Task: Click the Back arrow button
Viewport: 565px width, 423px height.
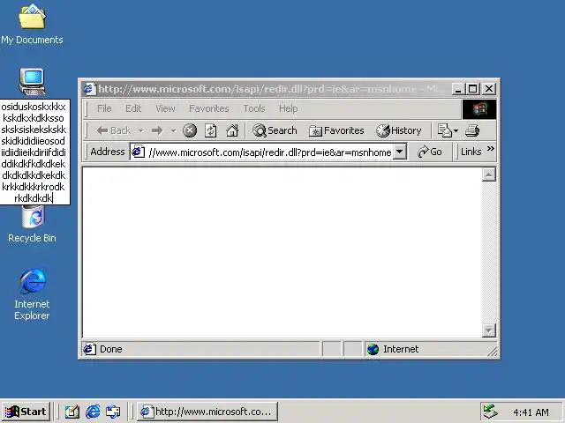Action: 113,130
